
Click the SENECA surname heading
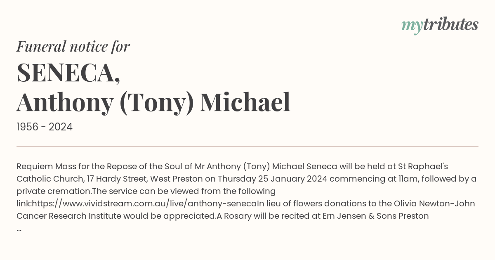click(x=68, y=73)
